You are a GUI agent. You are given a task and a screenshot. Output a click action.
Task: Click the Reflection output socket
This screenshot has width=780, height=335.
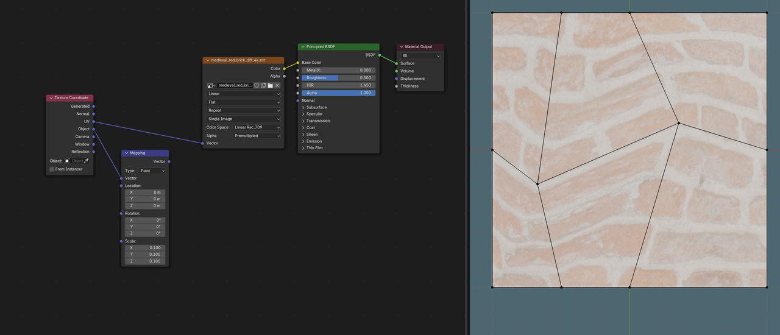pyautogui.click(x=93, y=152)
